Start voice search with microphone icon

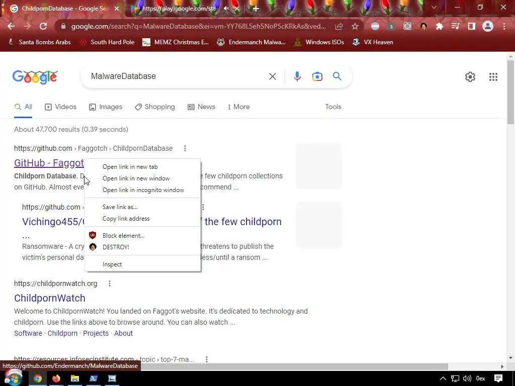pyautogui.click(x=297, y=76)
